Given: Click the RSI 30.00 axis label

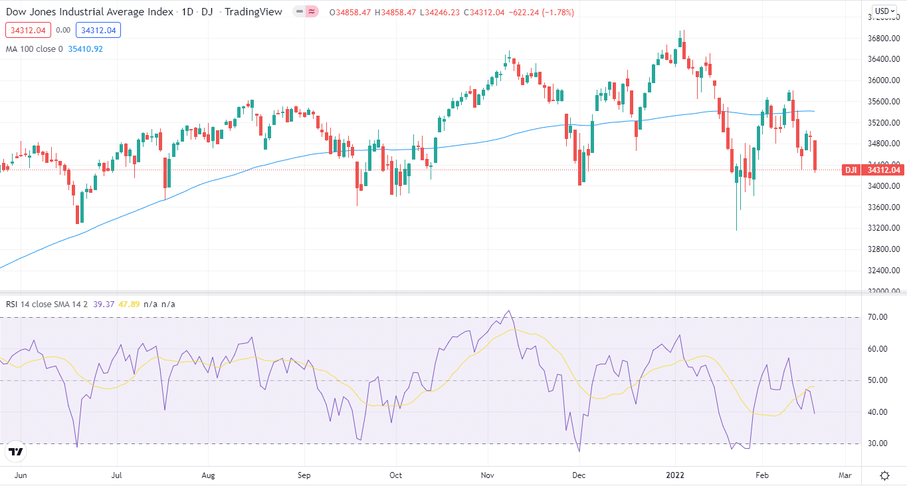Looking at the screenshot, I should point(878,443).
